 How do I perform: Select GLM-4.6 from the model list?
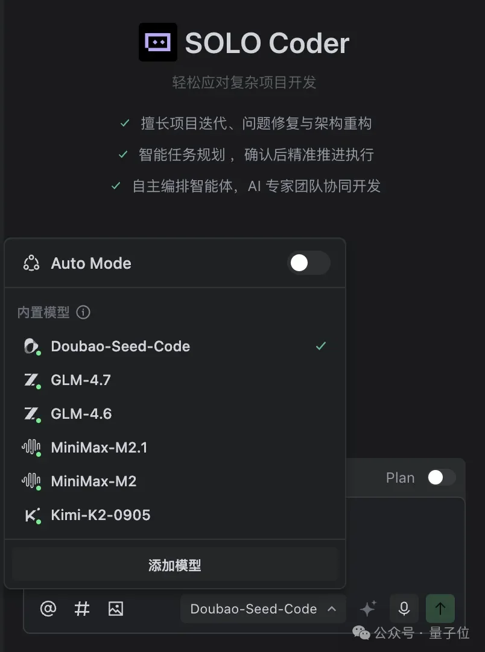click(81, 413)
